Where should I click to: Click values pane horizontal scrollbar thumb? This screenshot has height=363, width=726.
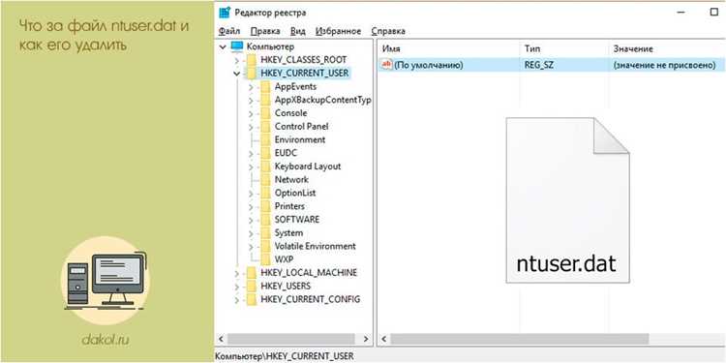point(520,339)
